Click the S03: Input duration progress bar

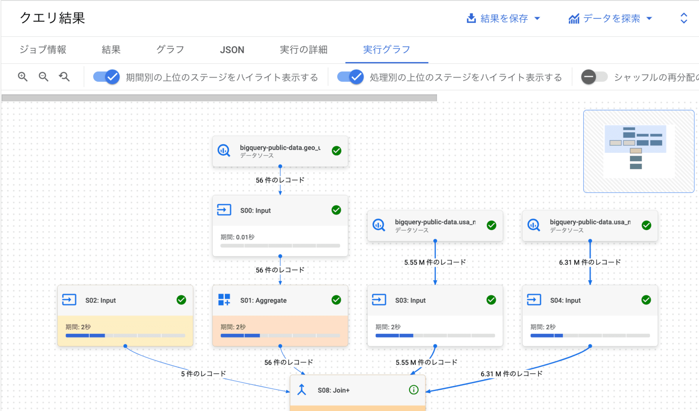[x=435, y=336]
